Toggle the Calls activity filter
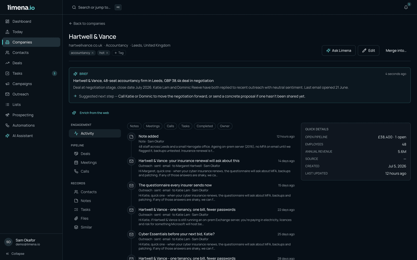The height and width of the screenshot is (260, 417). (170, 126)
